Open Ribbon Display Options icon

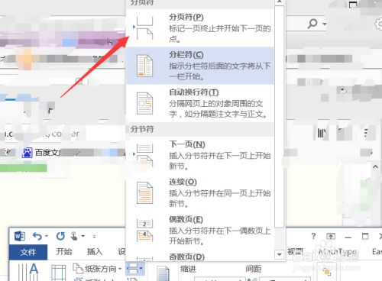pos(331,237)
